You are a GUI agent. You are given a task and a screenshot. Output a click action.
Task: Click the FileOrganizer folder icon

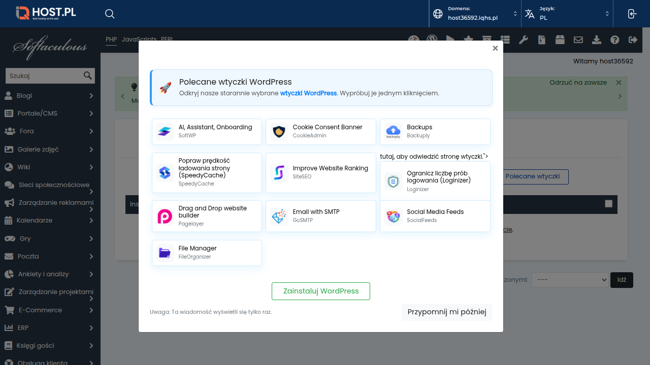(165, 252)
